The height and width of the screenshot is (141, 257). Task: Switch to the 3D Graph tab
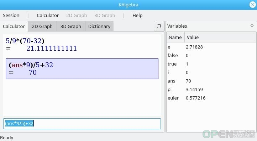[71, 26]
